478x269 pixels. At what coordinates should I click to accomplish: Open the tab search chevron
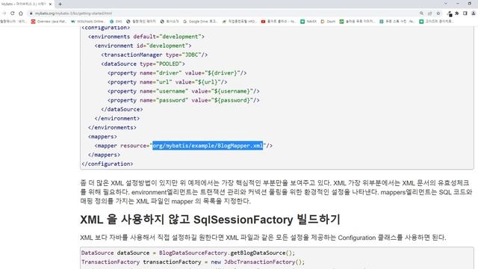(x=446, y=4)
